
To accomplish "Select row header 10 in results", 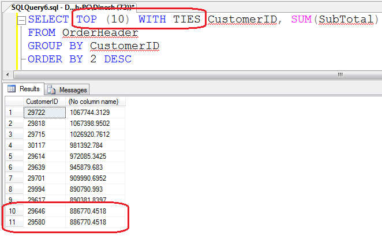I will [x=14, y=211].
